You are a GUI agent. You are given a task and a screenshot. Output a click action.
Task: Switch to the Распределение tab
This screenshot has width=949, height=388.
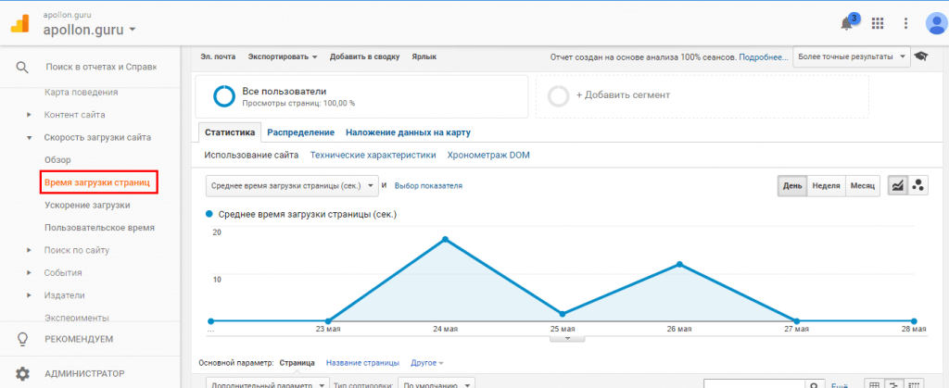(301, 132)
